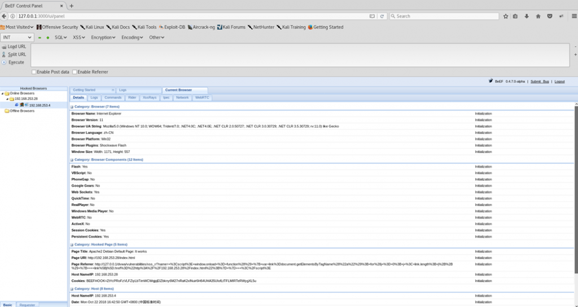
Task: Click Split URL in HackBar
Action: click(14, 55)
